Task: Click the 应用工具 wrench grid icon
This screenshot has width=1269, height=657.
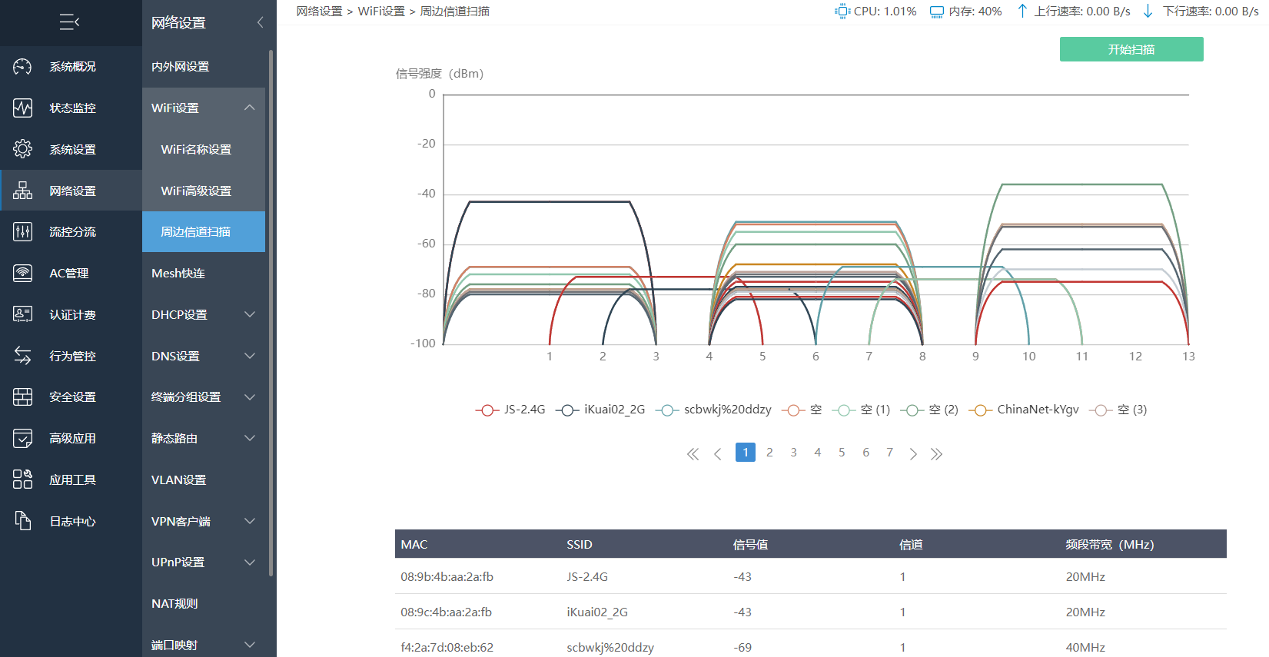Action: (x=22, y=479)
